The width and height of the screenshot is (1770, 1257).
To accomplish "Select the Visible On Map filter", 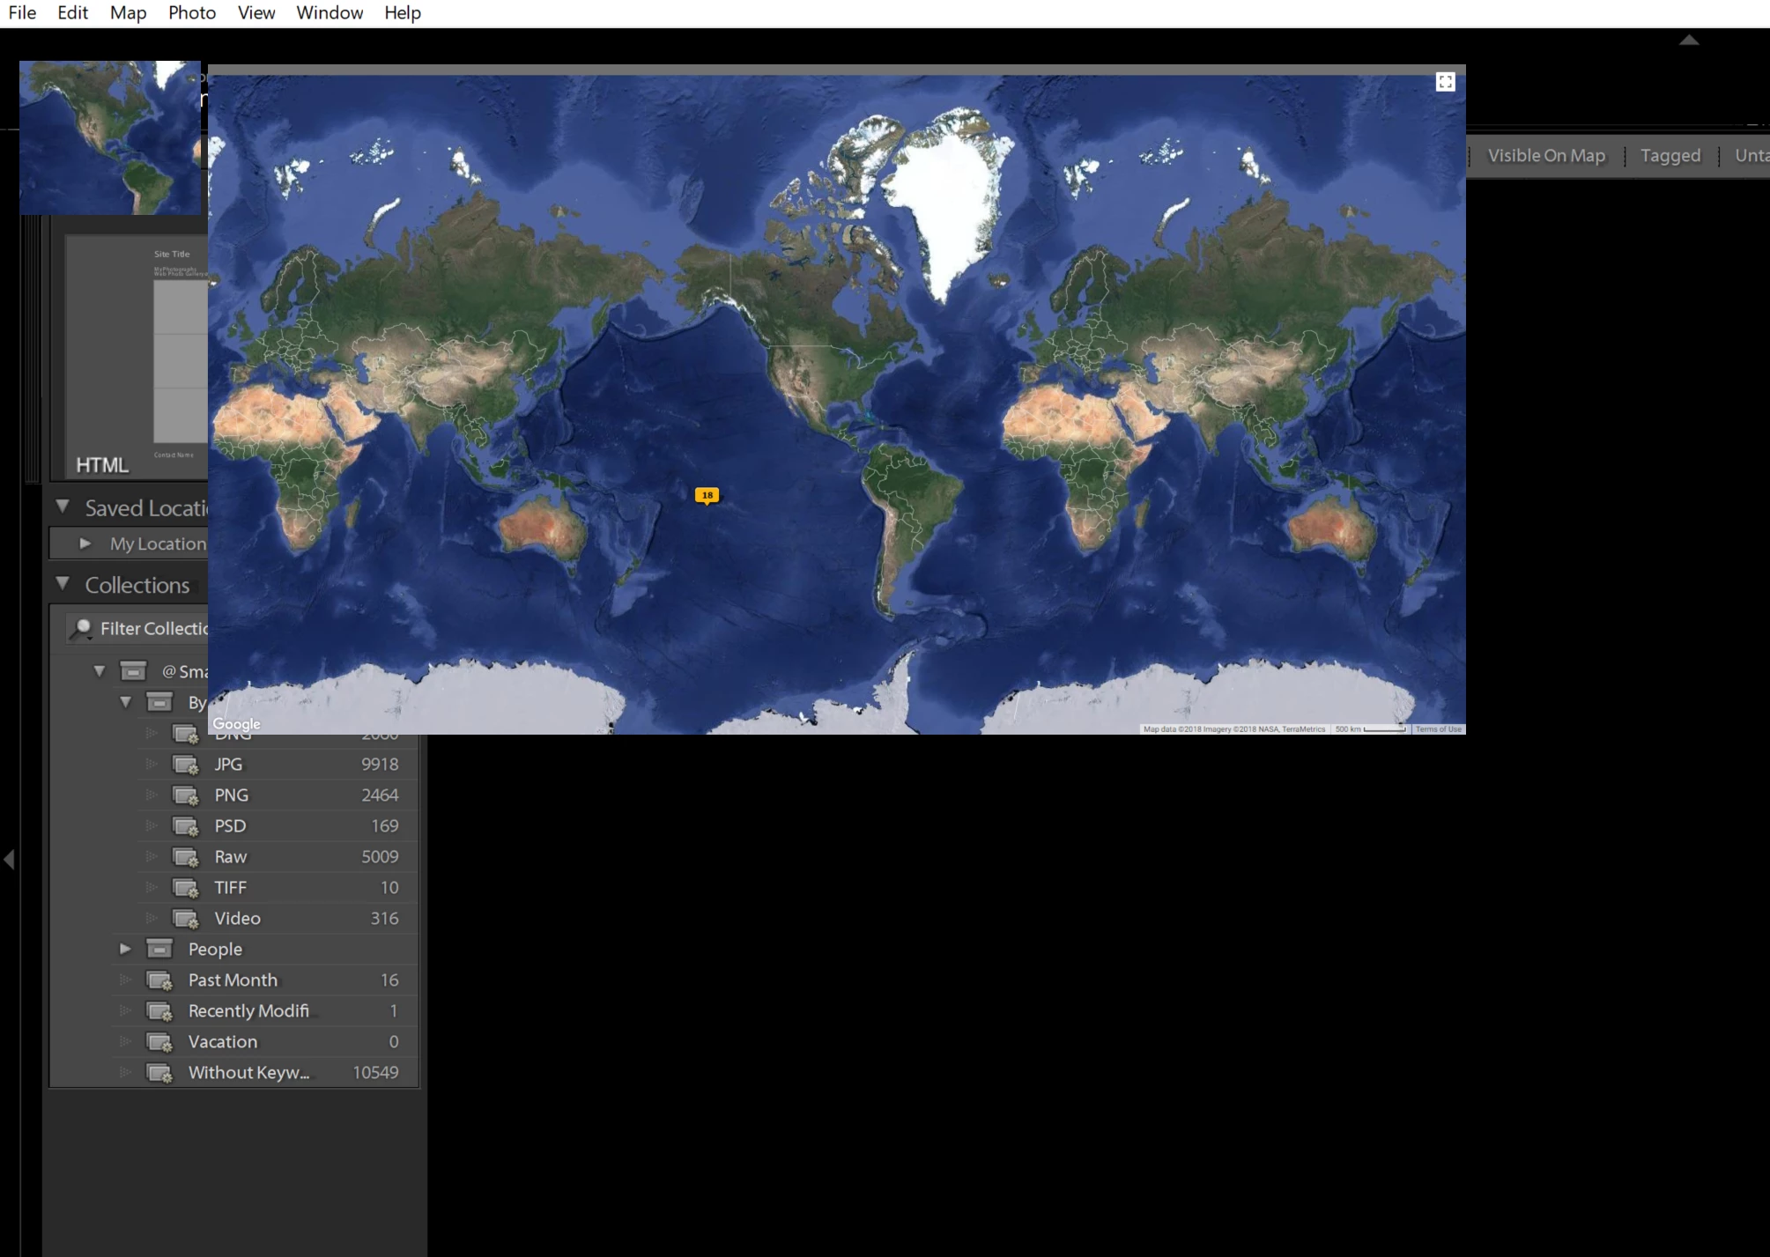I will (x=1545, y=156).
